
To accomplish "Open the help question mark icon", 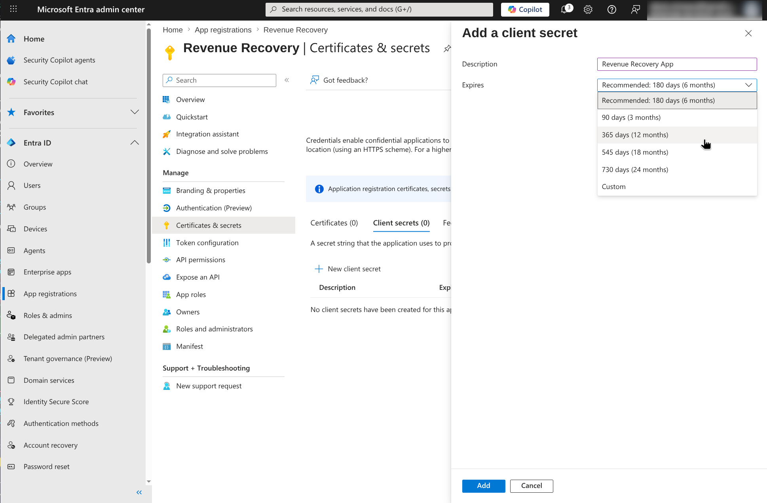I will (611, 9).
